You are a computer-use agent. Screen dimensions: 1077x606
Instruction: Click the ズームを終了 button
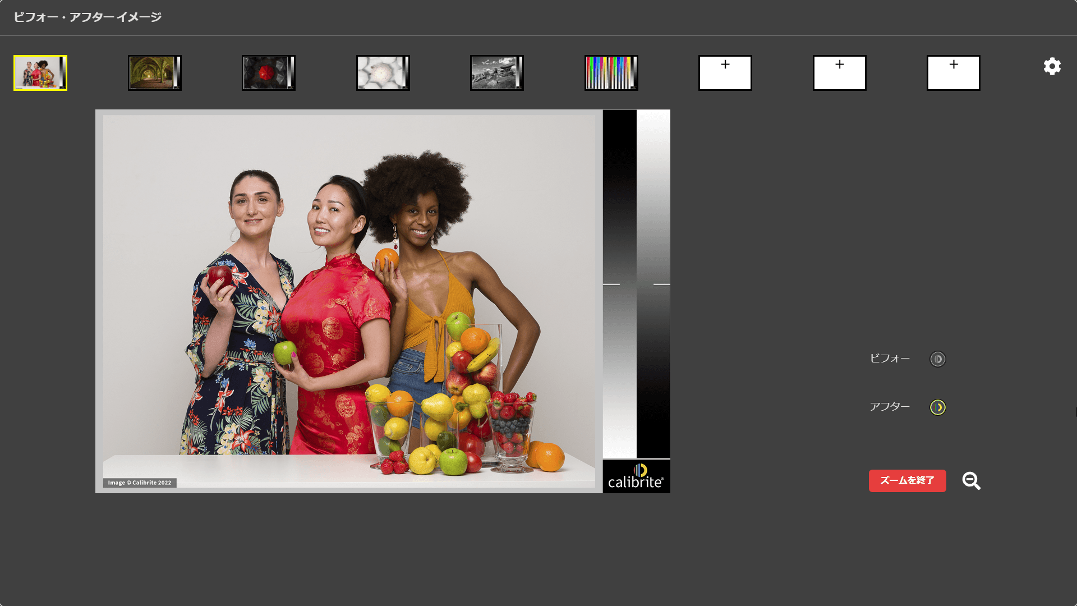(x=908, y=481)
